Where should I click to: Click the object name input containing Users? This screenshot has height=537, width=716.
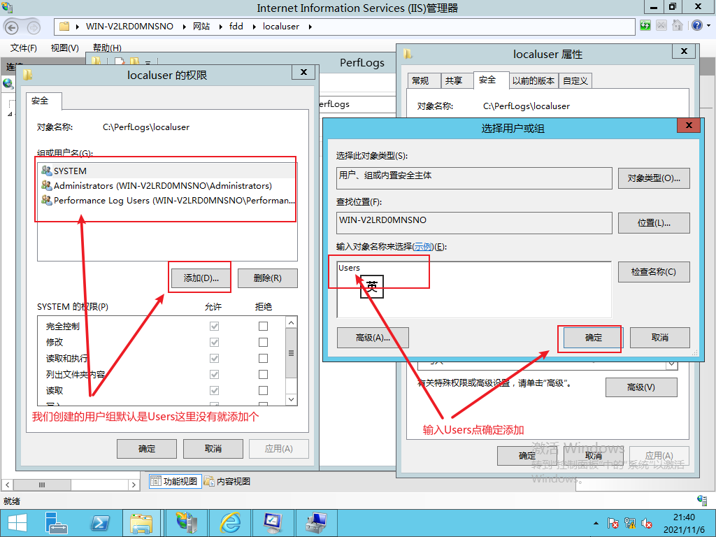tap(474, 289)
